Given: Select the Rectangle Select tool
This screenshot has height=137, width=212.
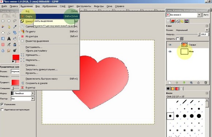Looking at the screenshot, I should (x=3, y=21).
